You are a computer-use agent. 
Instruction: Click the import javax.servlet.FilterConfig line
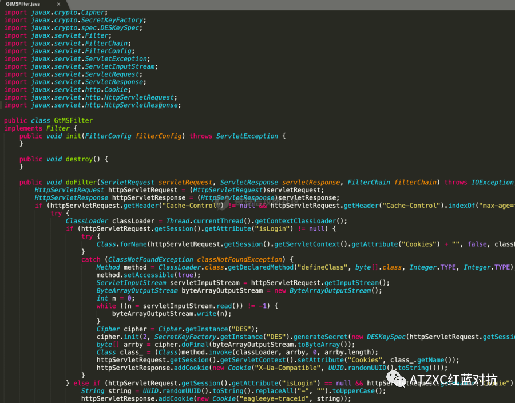(x=69, y=52)
